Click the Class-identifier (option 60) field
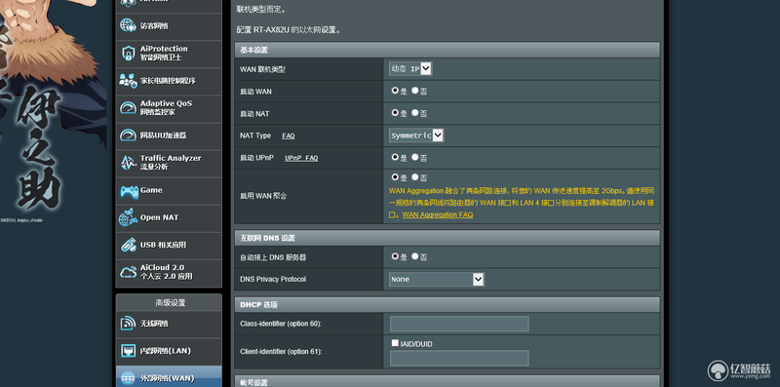Viewport: 780px width, 387px height. (459, 324)
